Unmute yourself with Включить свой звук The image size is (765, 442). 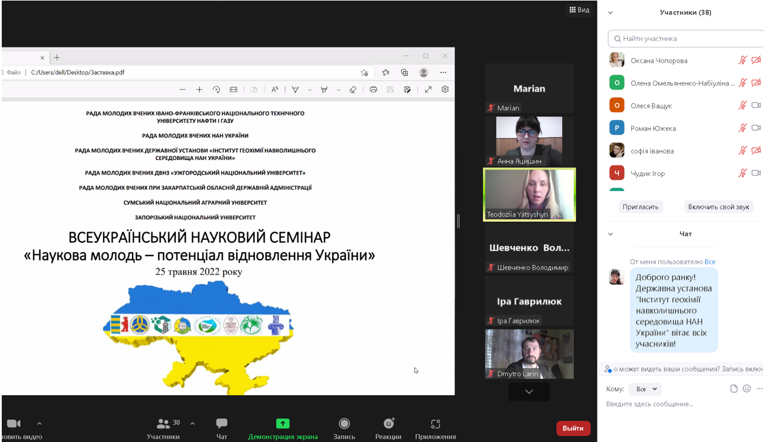719,207
